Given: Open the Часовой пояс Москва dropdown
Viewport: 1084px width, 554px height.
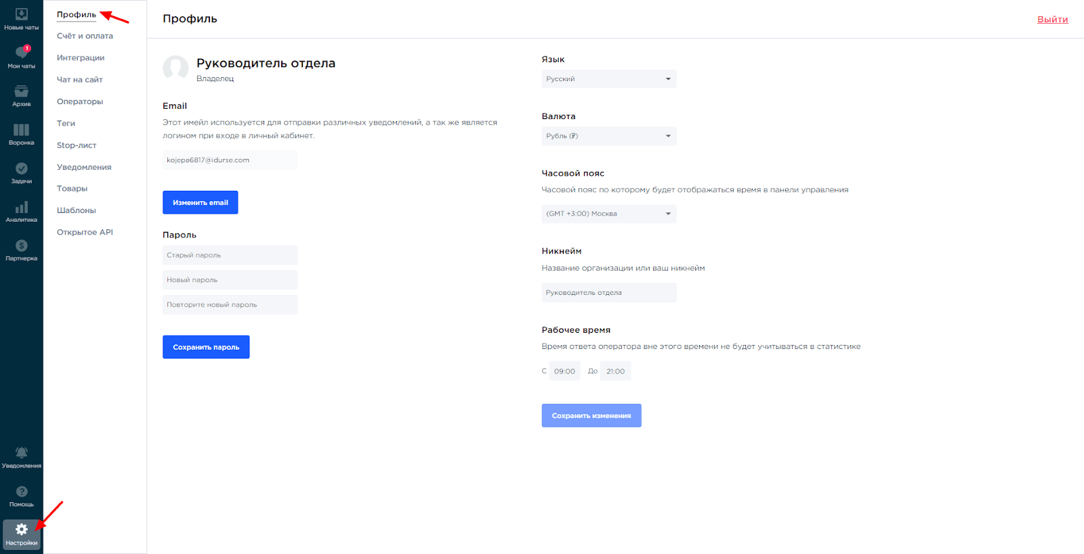Looking at the screenshot, I should point(608,214).
